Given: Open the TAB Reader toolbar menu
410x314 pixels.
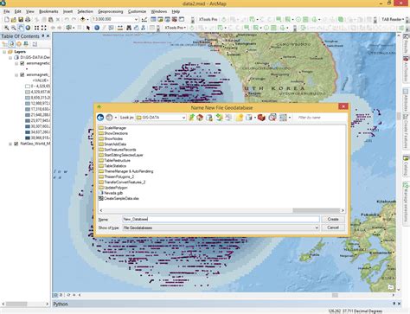Looking at the screenshot, I should [393, 19].
